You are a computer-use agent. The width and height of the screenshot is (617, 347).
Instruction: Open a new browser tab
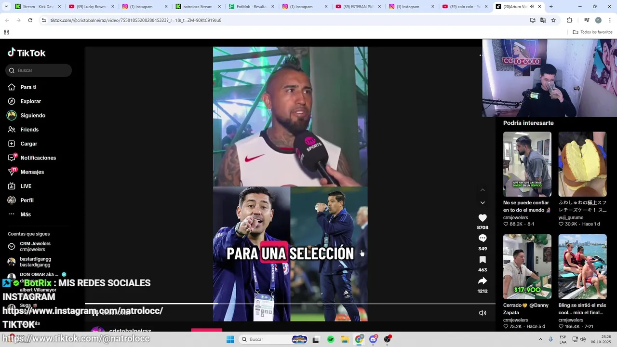[551, 7]
